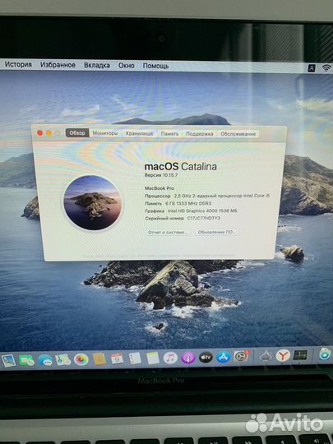This screenshot has height=444, width=333.
Task: Select the Обзор tab
Action: pos(77,133)
